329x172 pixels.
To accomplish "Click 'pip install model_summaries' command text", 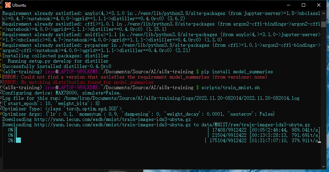I will (x=237, y=72).
